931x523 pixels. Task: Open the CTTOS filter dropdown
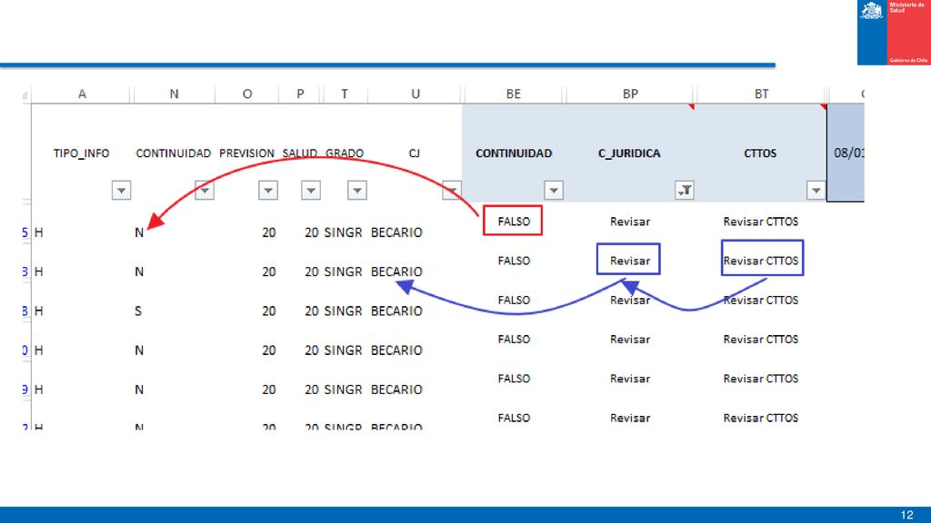click(816, 191)
